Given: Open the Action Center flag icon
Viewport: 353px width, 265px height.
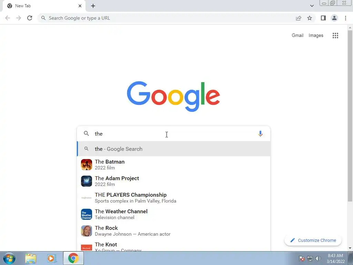Looking at the screenshot, I should (302, 258).
